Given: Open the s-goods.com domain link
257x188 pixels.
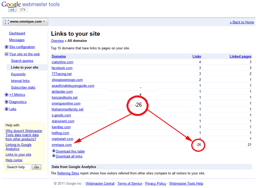Looking at the screenshot, I should [x=61, y=116].
